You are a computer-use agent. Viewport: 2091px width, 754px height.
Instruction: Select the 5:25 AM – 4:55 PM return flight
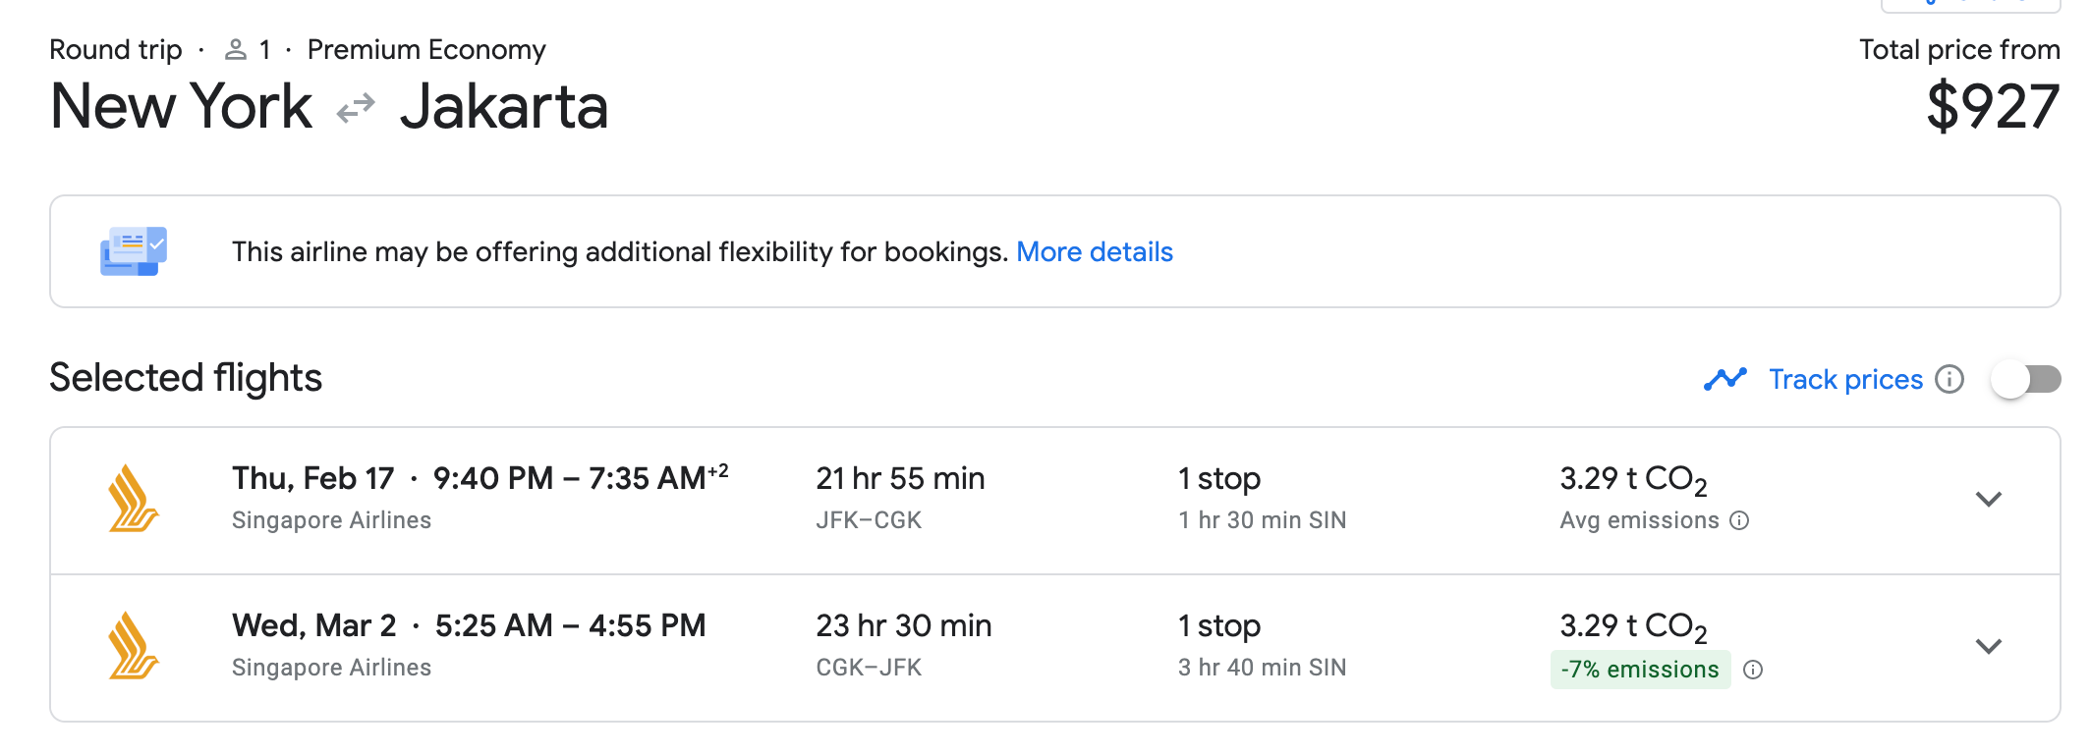tap(570, 626)
